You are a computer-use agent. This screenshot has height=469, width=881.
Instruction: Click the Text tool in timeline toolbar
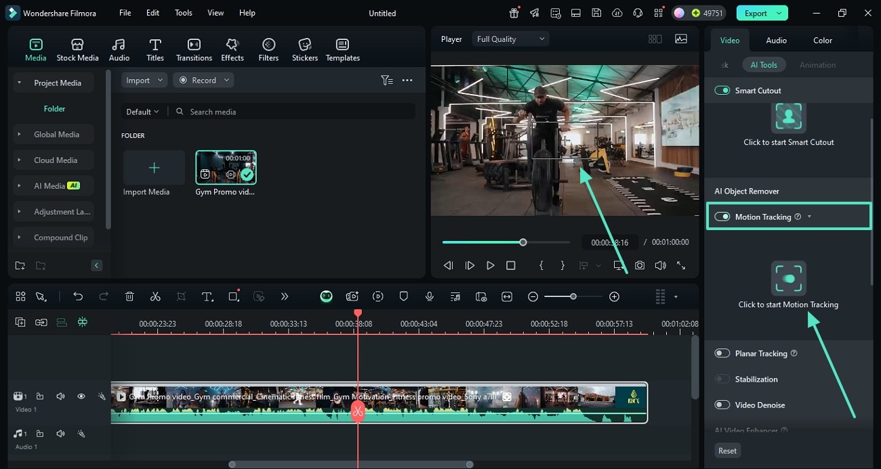[207, 296]
